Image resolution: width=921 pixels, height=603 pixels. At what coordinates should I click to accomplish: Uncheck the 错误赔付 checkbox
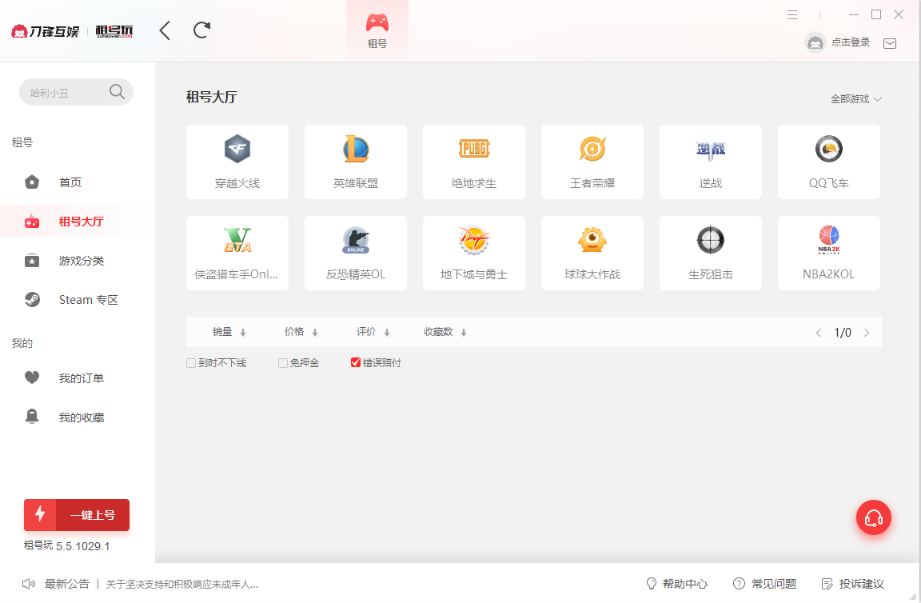pyautogui.click(x=356, y=362)
